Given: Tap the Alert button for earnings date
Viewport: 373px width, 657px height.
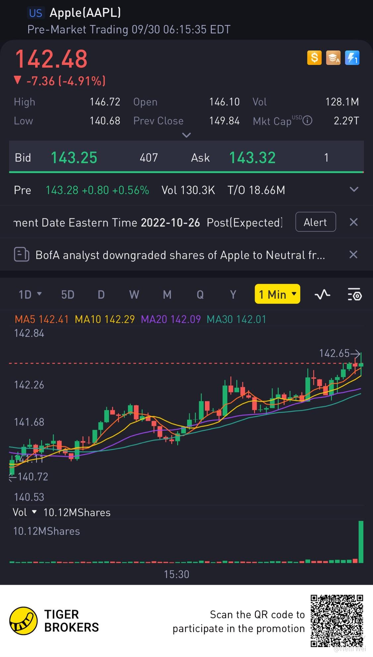Looking at the screenshot, I should pos(316,222).
